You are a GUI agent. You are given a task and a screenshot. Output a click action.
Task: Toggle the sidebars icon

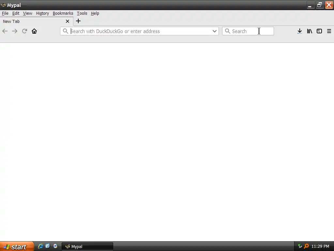(x=319, y=31)
